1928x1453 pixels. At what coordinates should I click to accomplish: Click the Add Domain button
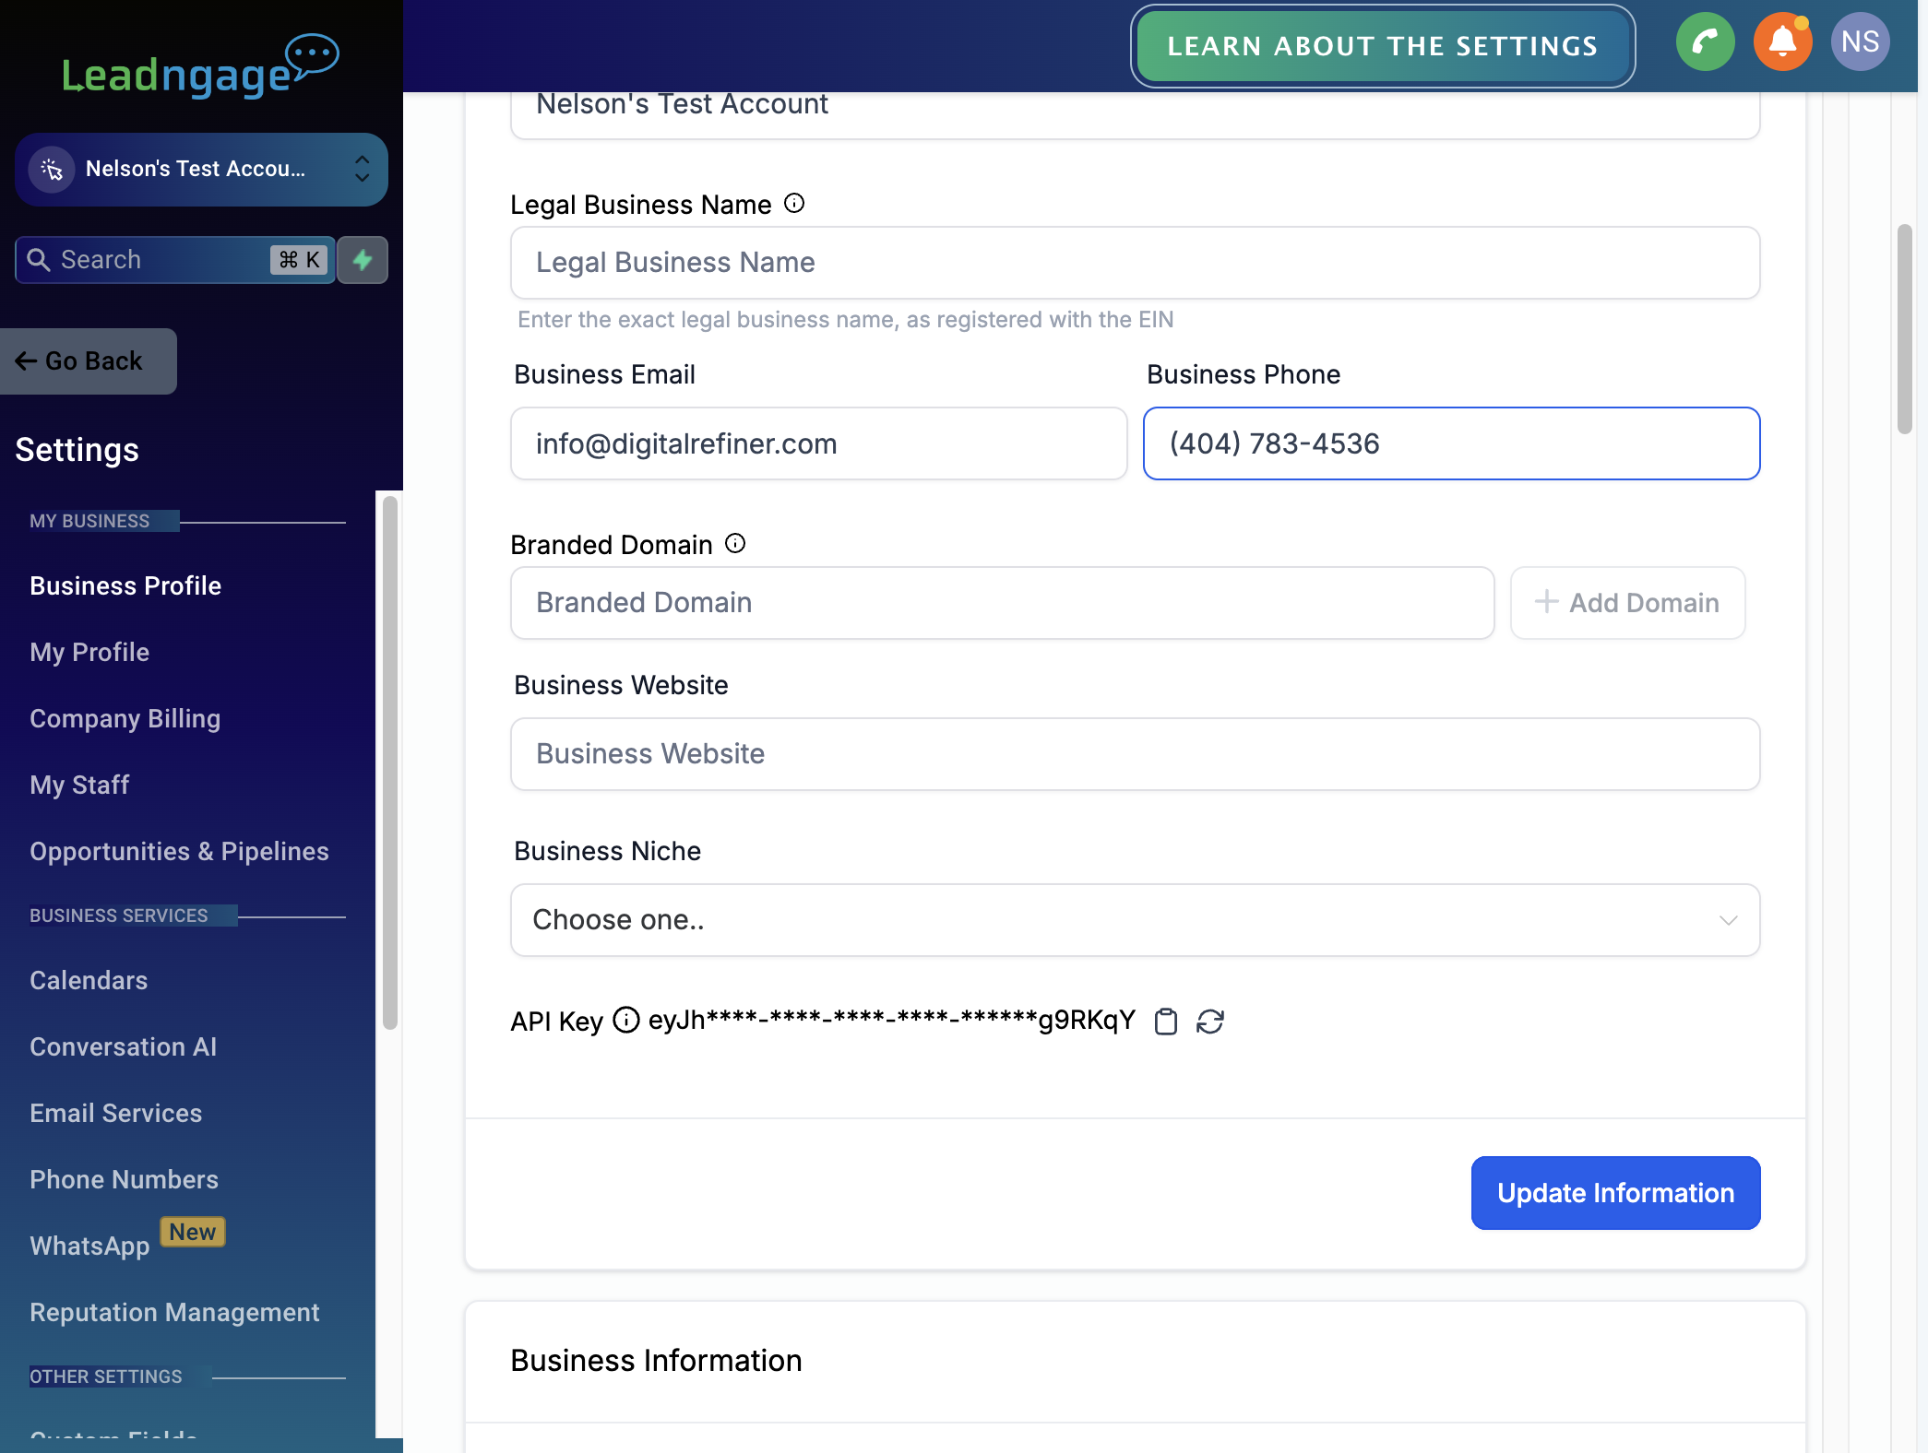pos(1627,603)
